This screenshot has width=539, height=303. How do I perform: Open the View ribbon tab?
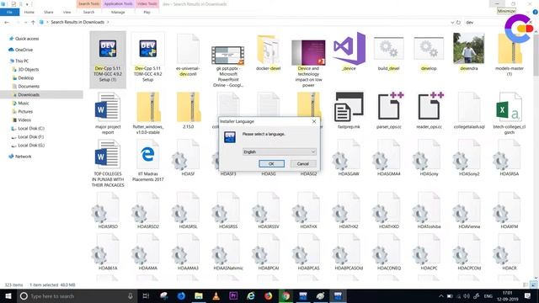click(x=67, y=12)
